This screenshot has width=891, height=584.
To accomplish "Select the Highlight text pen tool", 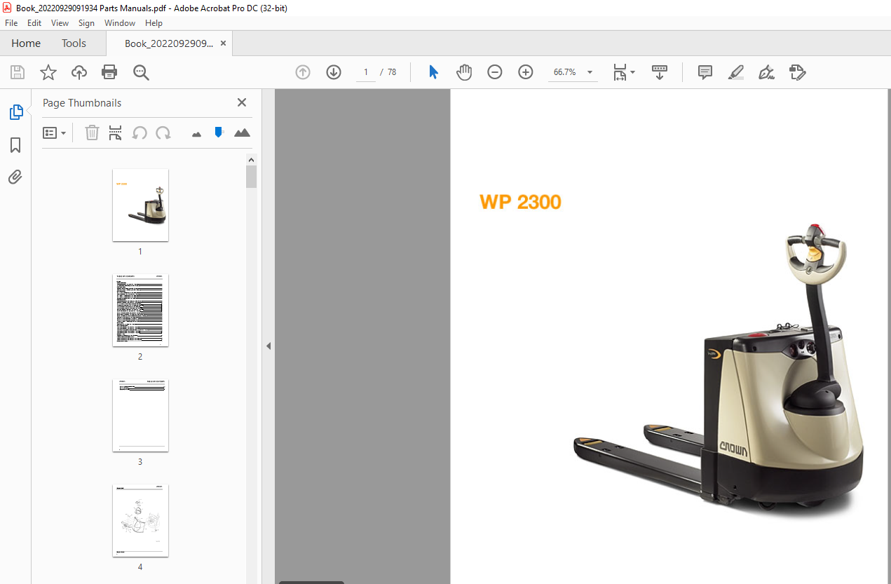I will tap(735, 72).
